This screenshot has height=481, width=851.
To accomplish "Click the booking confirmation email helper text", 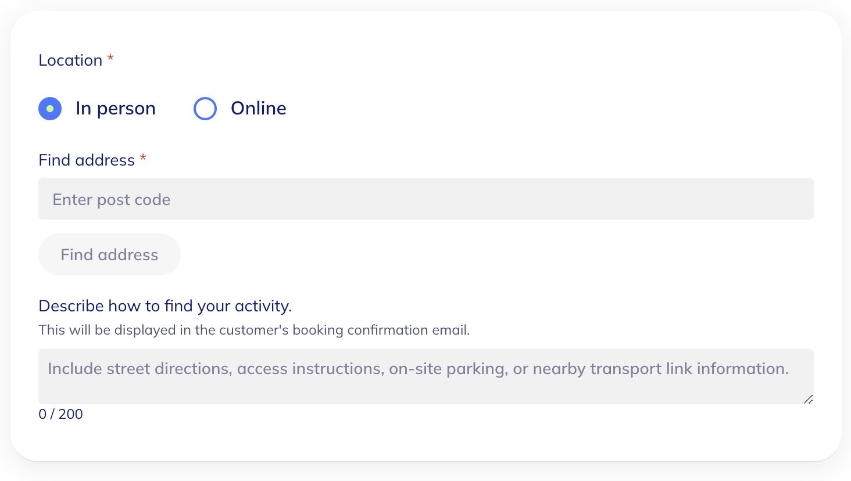I will pyautogui.click(x=254, y=330).
